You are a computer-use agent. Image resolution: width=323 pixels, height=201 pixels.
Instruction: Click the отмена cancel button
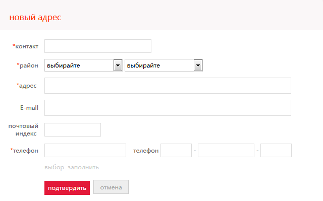111,187
